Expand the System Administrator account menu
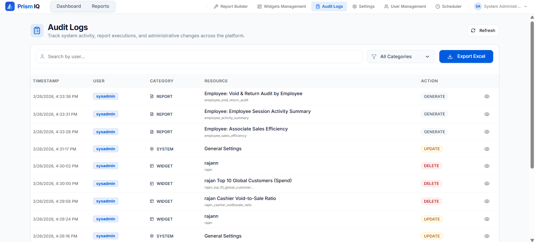This screenshot has width=535, height=242. pos(526,6)
